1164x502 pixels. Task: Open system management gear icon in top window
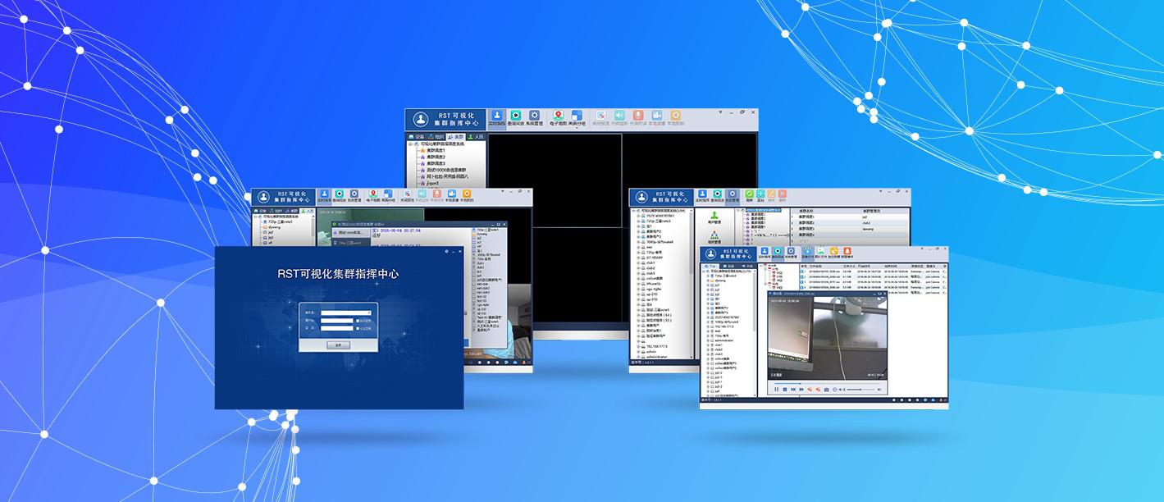(534, 117)
